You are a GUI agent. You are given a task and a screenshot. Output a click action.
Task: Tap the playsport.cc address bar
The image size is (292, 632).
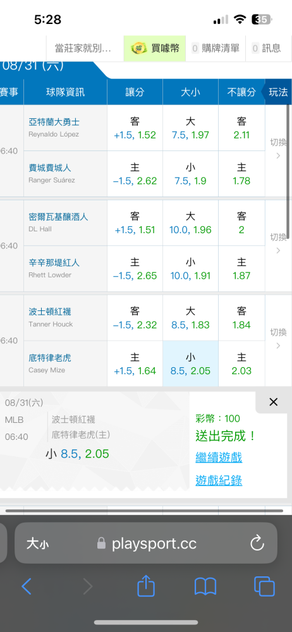pyautogui.click(x=146, y=544)
